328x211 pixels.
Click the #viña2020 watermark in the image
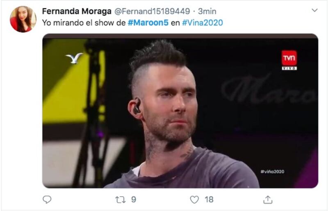(272, 172)
